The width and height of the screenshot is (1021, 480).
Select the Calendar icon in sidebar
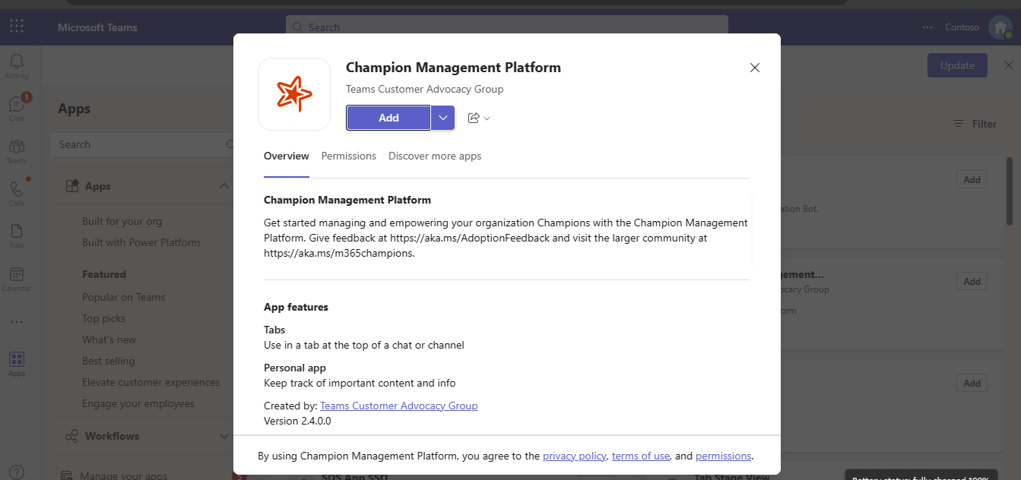pyautogui.click(x=16, y=273)
